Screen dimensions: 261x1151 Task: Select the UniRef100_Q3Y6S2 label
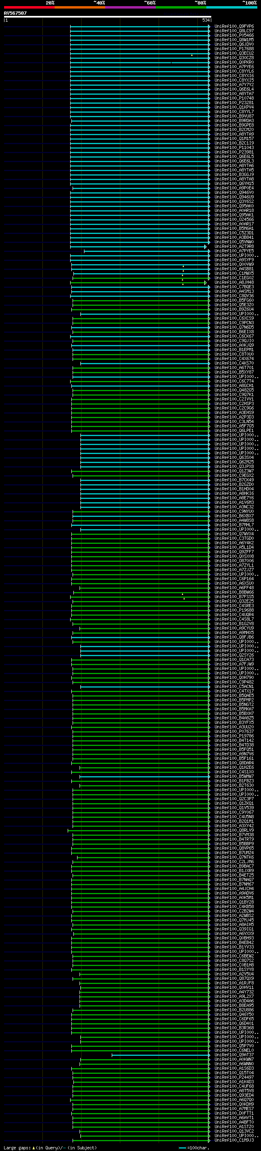[x=234, y=202]
